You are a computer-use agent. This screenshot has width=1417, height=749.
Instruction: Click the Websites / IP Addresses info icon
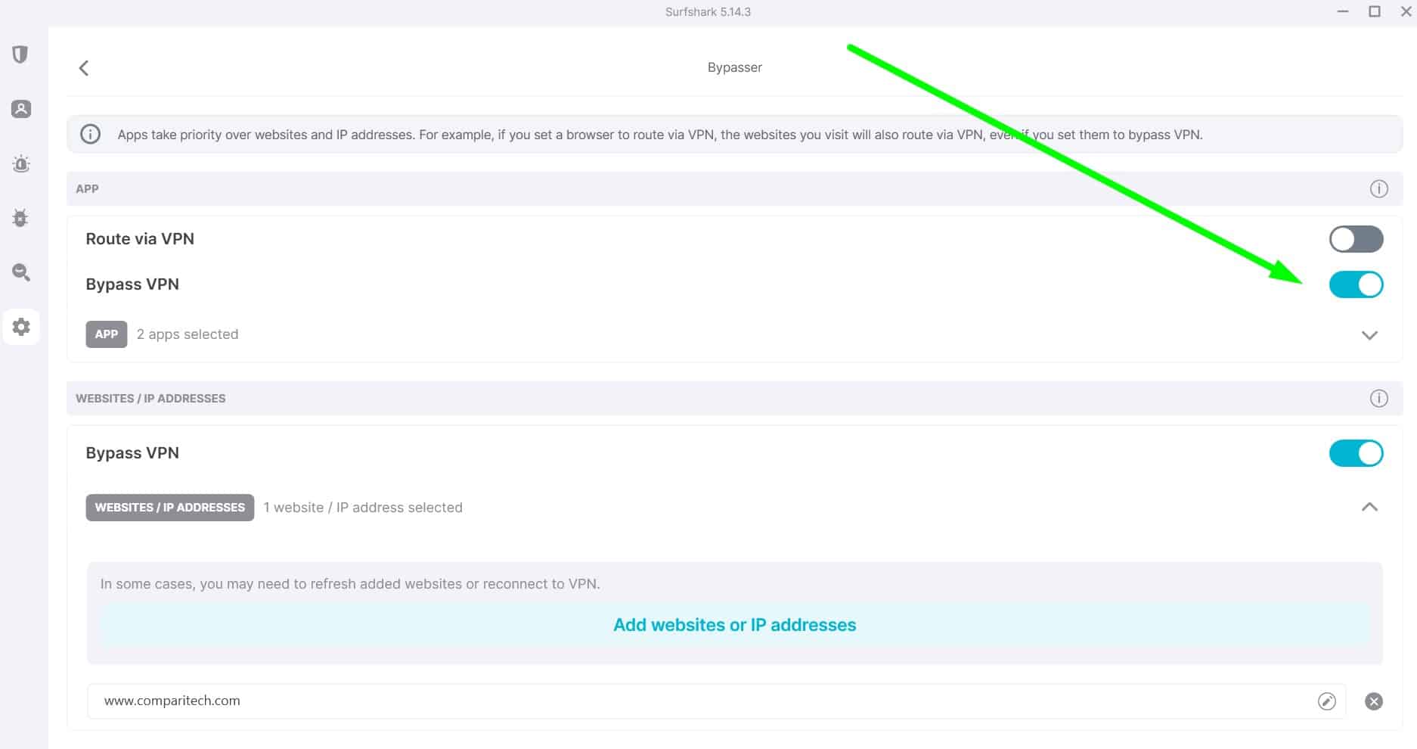[x=1378, y=399]
